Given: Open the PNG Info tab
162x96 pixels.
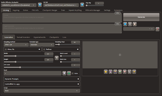Looking at the screenshot, I should click(35, 10).
